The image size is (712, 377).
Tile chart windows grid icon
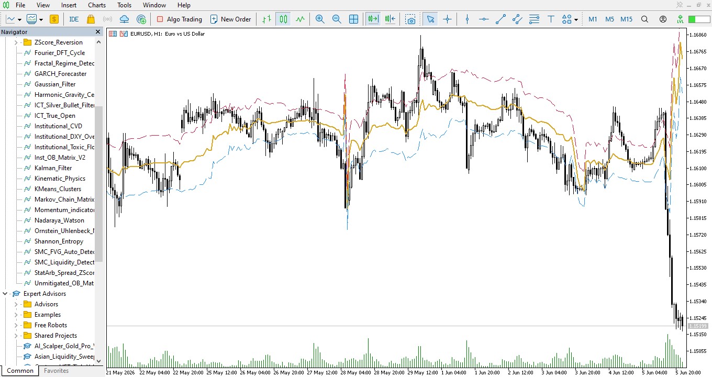(x=353, y=19)
